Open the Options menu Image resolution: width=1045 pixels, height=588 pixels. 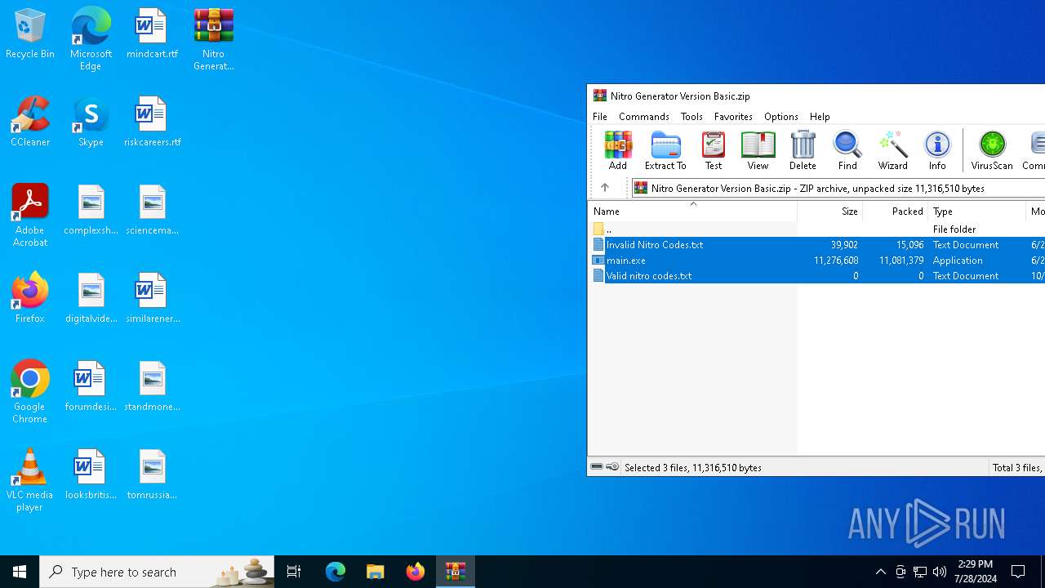(x=781, y=117)
